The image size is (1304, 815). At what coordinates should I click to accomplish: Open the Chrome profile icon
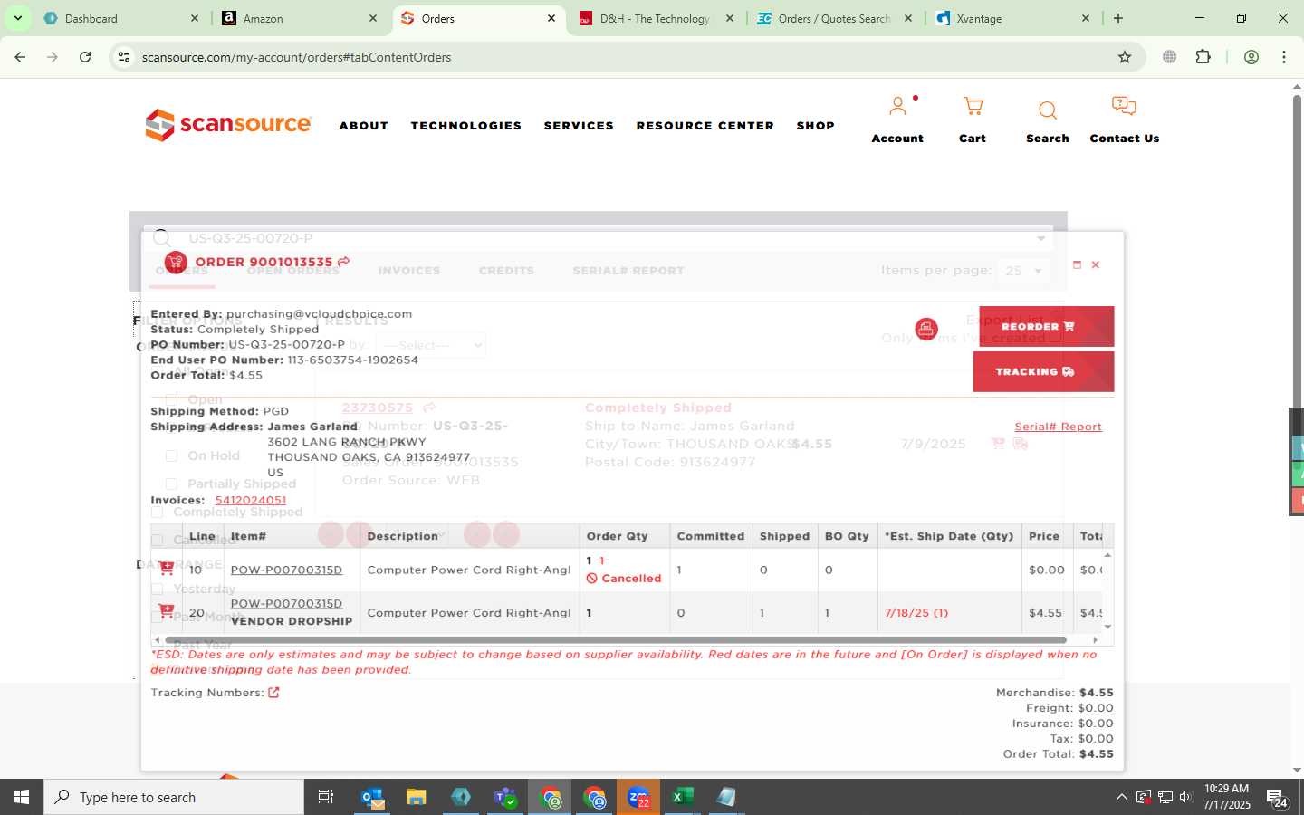[1251, 57]
